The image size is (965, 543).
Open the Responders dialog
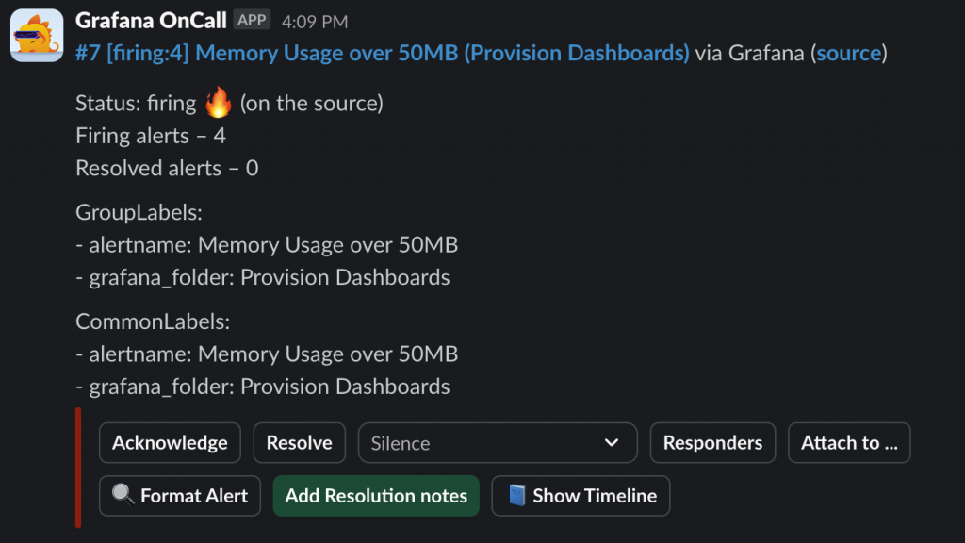tap(712, 443)
